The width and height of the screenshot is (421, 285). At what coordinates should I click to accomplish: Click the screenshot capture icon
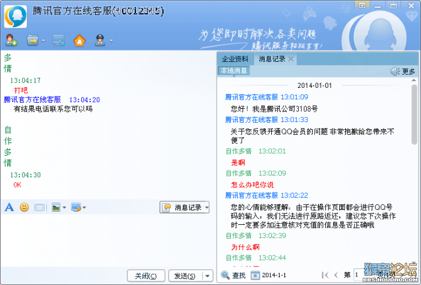click(x=76, y=207)
